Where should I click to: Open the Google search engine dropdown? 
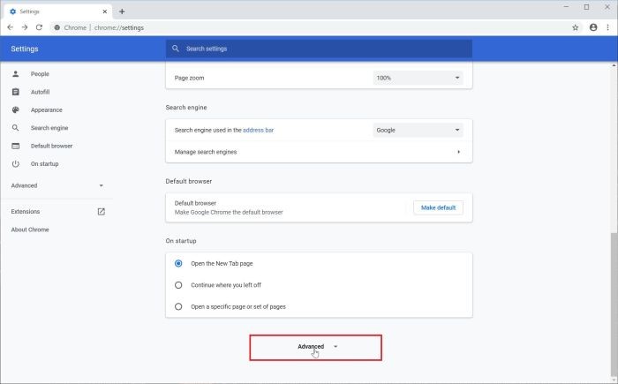coord(418,130)
